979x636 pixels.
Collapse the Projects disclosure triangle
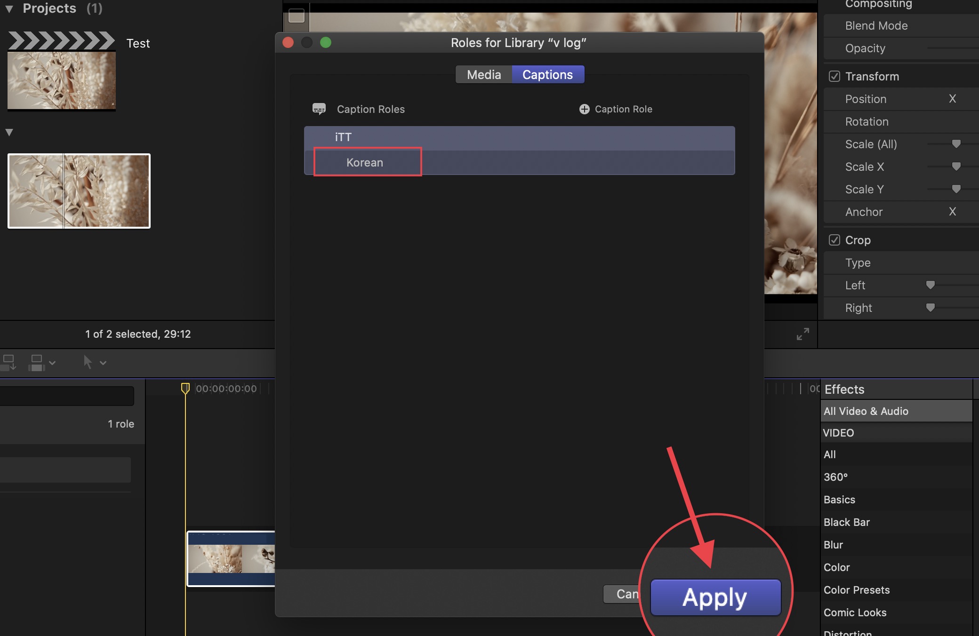[x=9, y=8]
